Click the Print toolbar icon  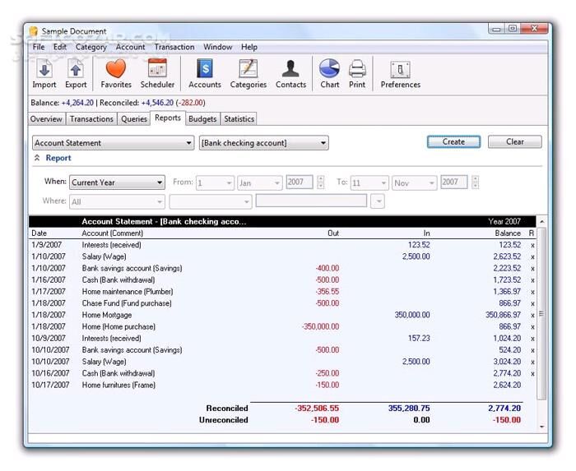(x=357, y=73)
